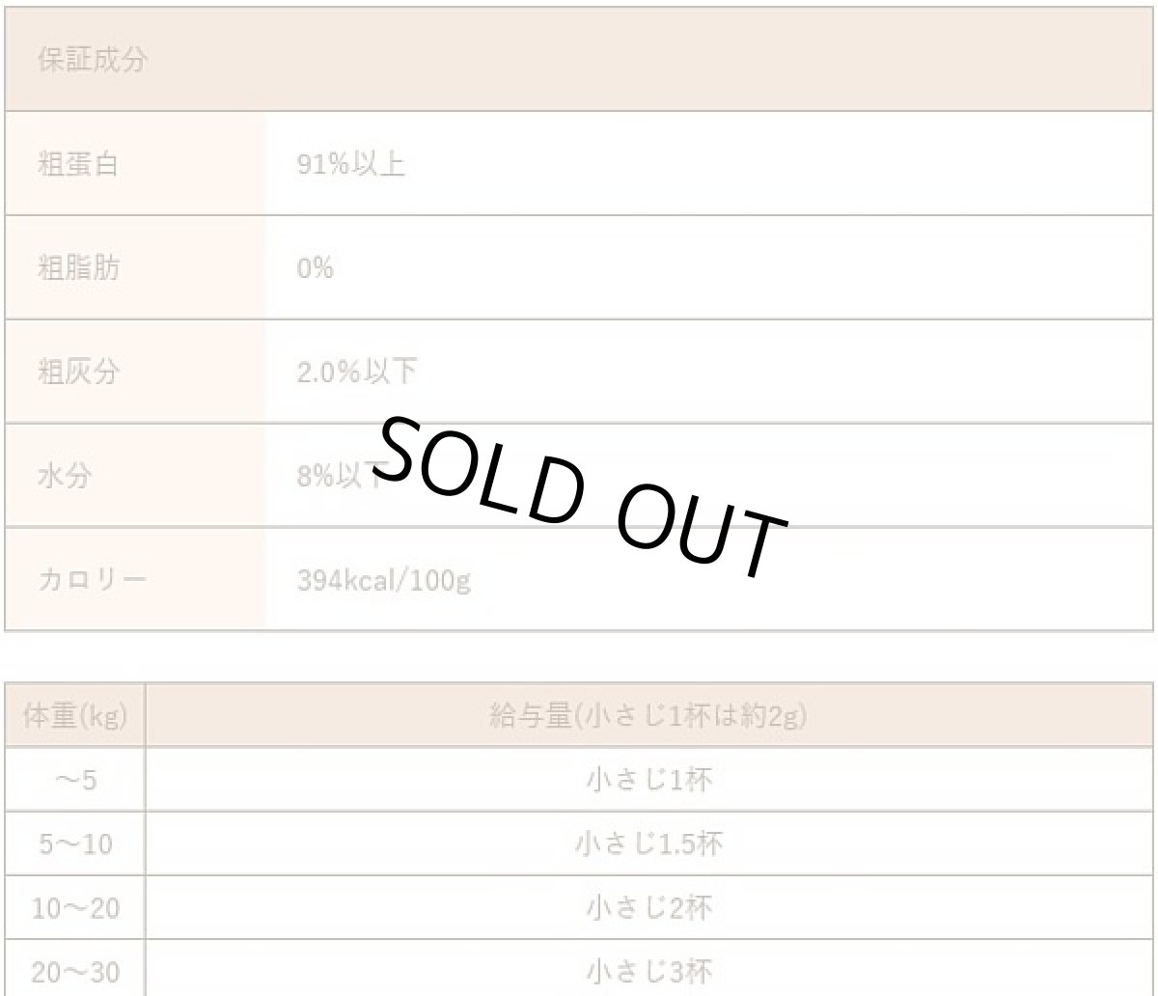Select the 粗灰分 row label

pyautogui.click(x=78, y=372)
